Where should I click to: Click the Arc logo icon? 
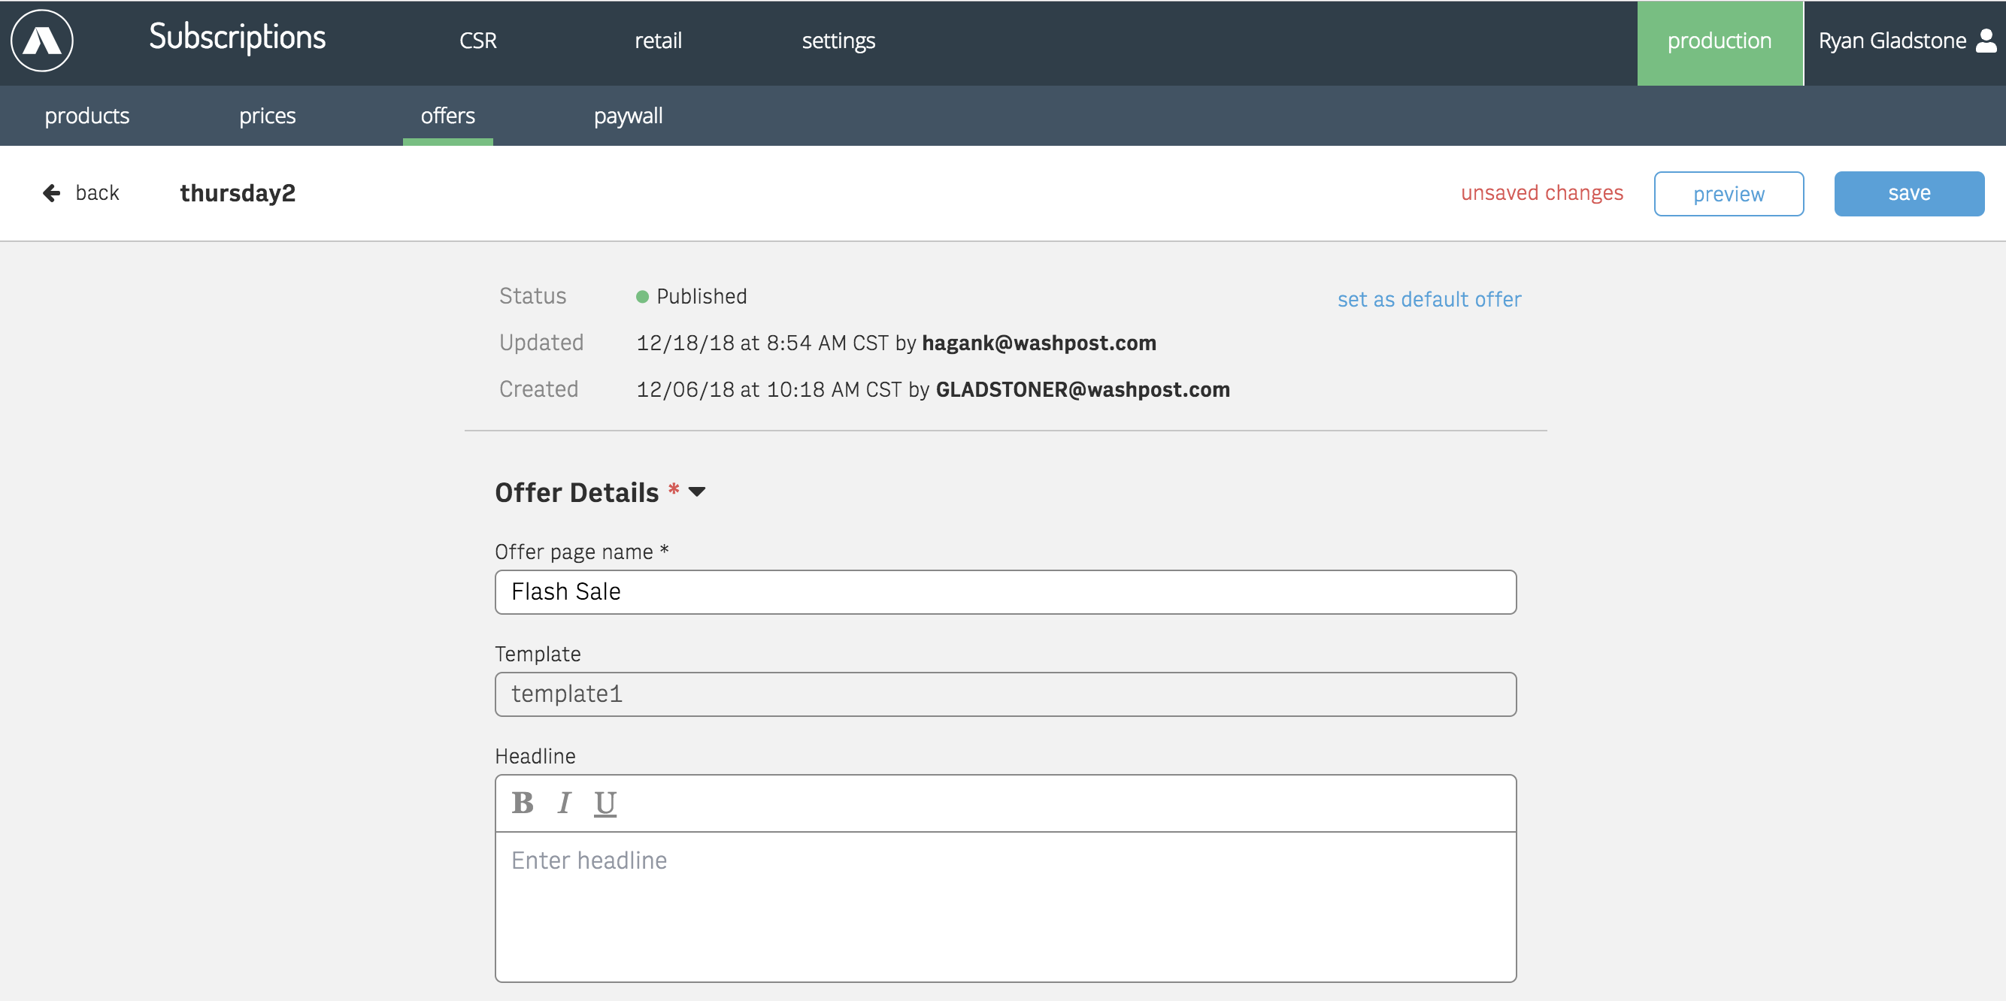pos(42,41)
